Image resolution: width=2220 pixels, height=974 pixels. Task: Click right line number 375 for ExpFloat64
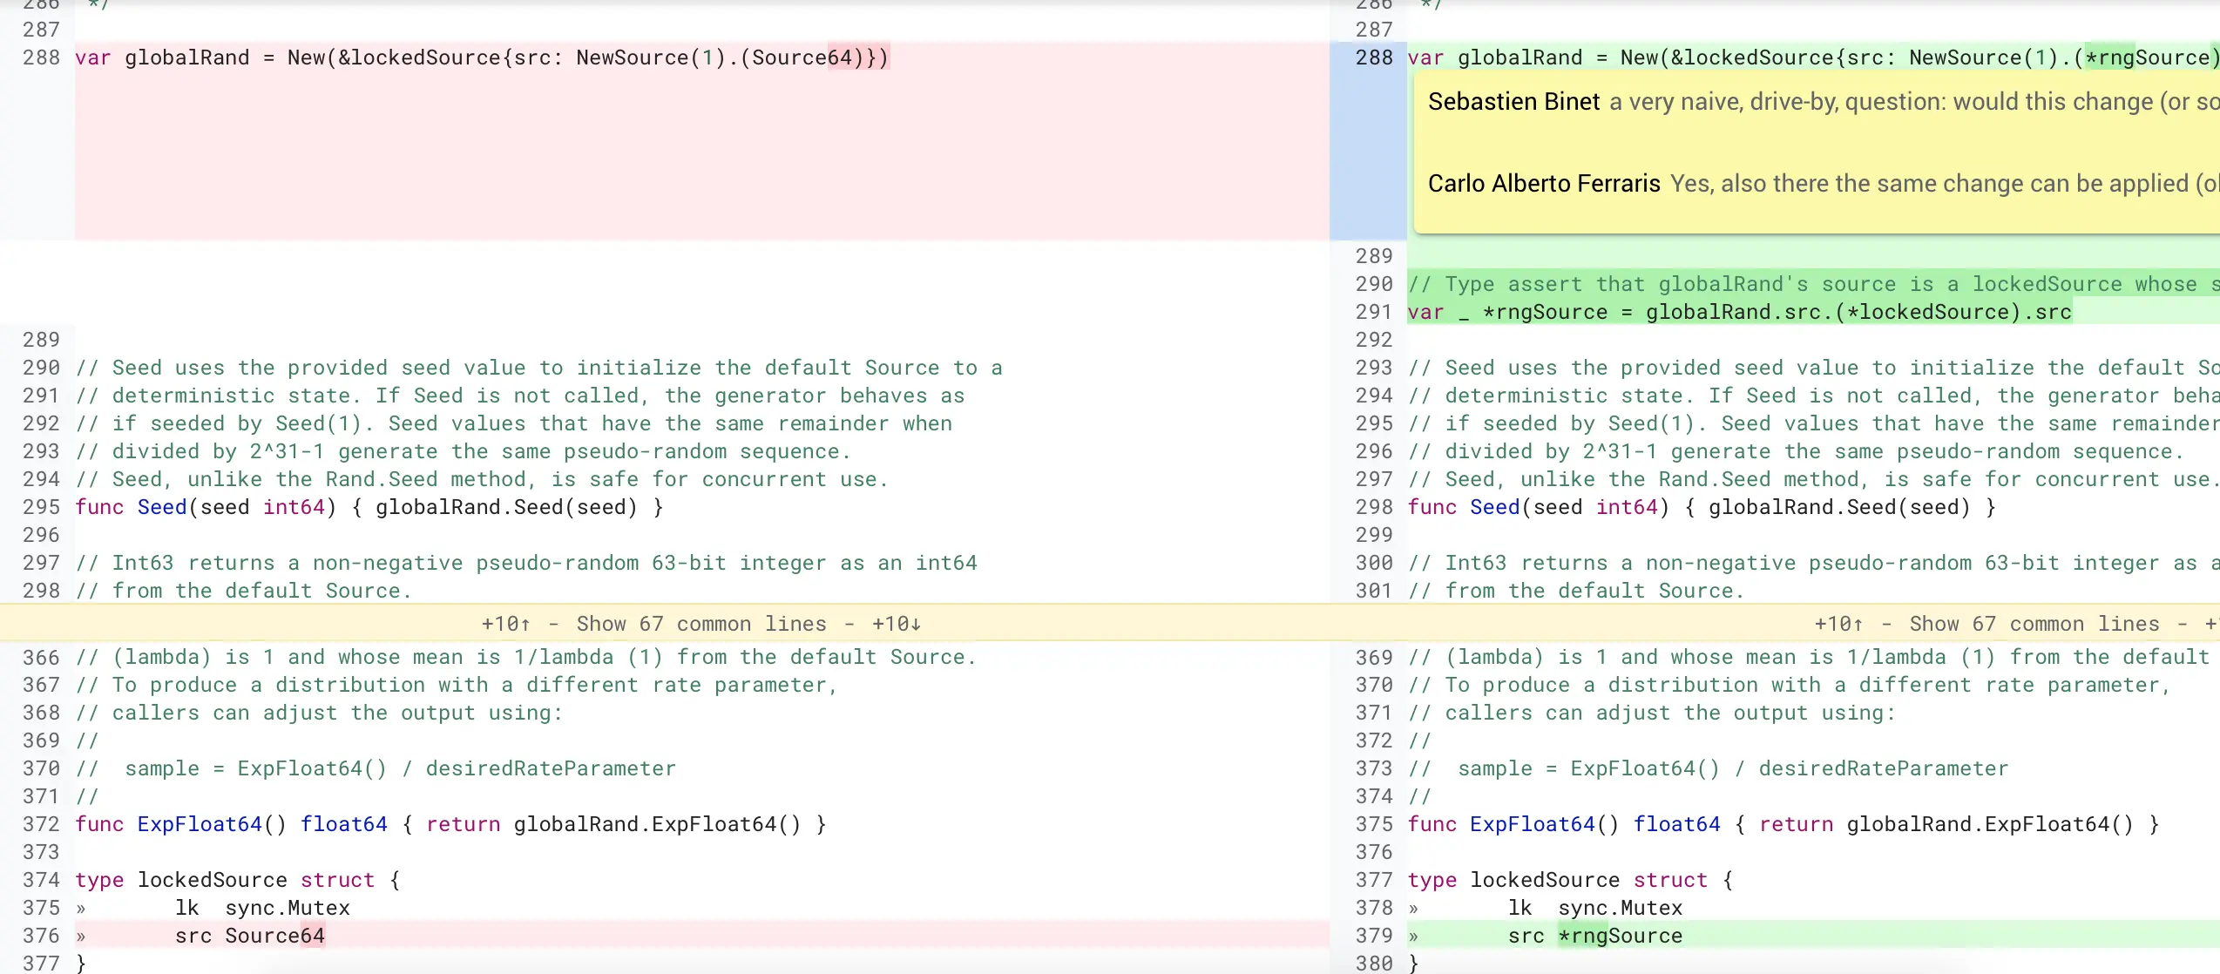(1374, 824)
